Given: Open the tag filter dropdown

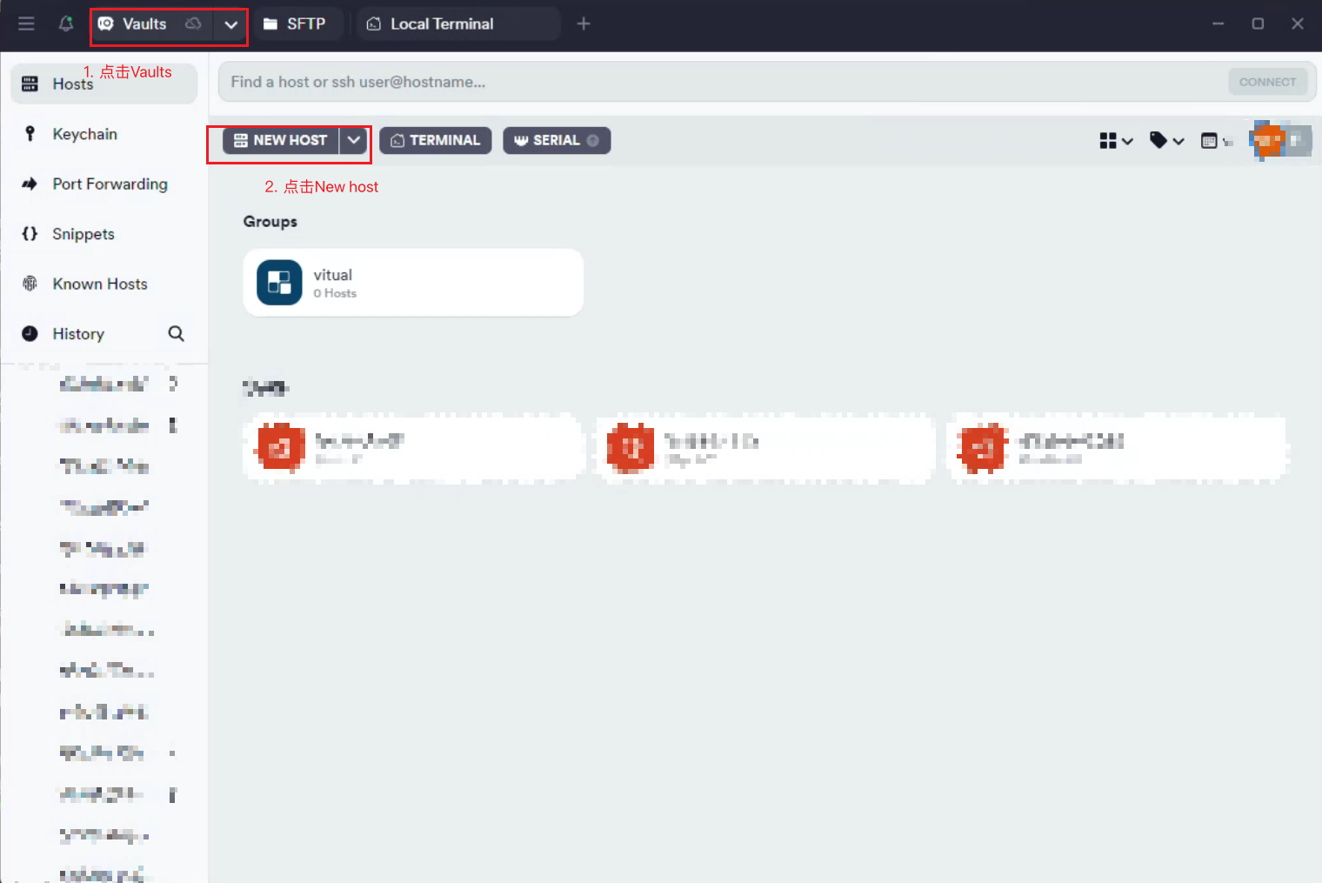Looking at the screenshot, I should (1166, 140).
